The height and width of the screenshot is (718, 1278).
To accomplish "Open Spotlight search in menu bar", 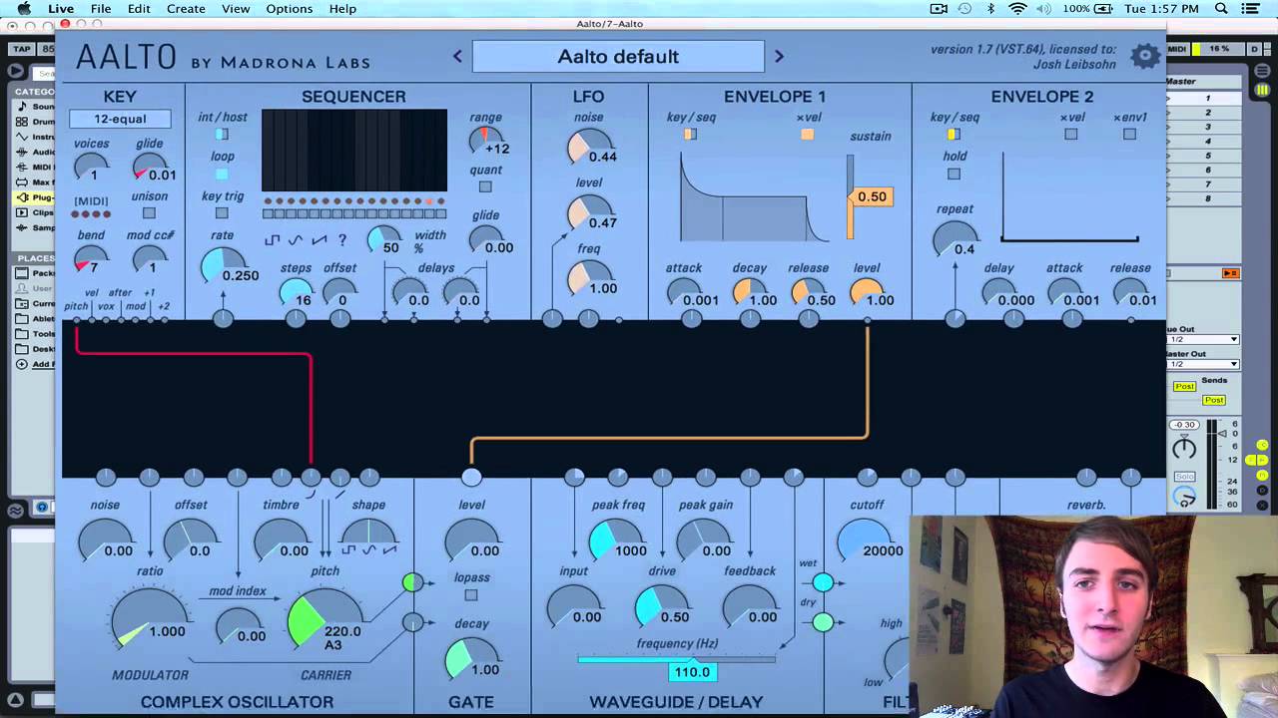I will coord(1221,9).
